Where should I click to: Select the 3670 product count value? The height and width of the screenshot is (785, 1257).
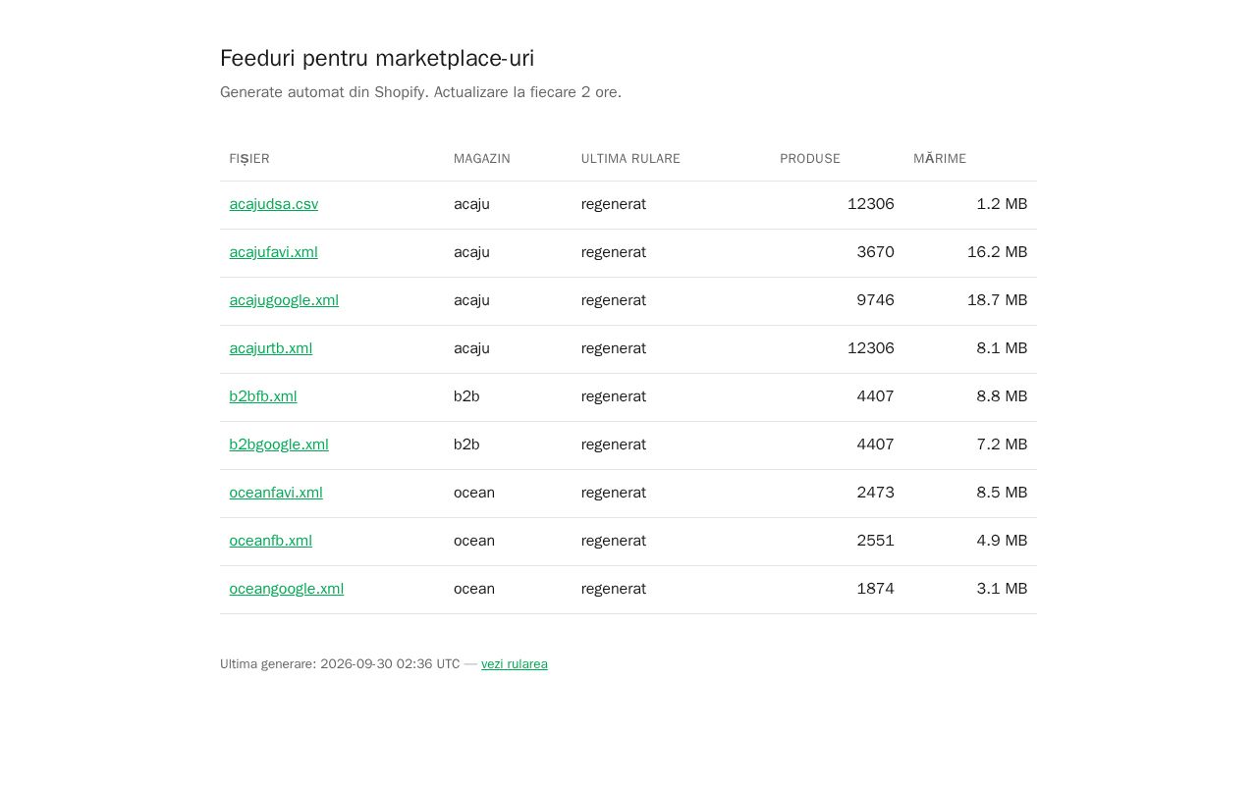click(875, 252)
